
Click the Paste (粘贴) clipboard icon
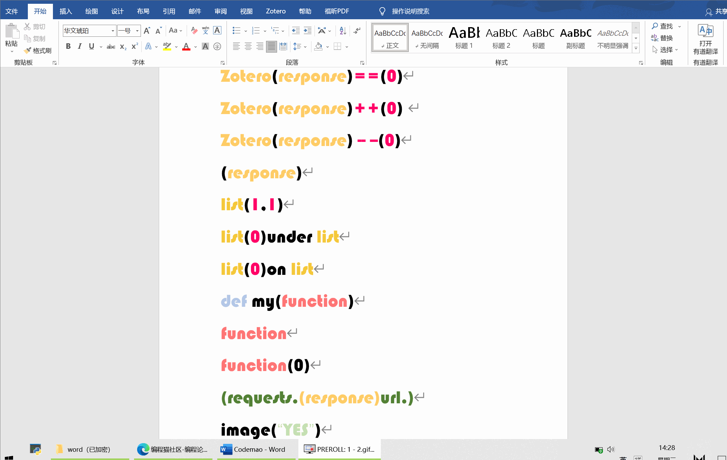[12, 31]
